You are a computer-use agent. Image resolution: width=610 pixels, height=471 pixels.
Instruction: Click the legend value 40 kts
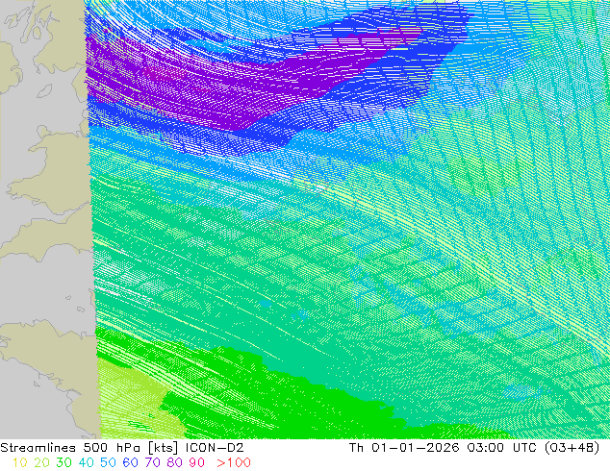[86, 463]
